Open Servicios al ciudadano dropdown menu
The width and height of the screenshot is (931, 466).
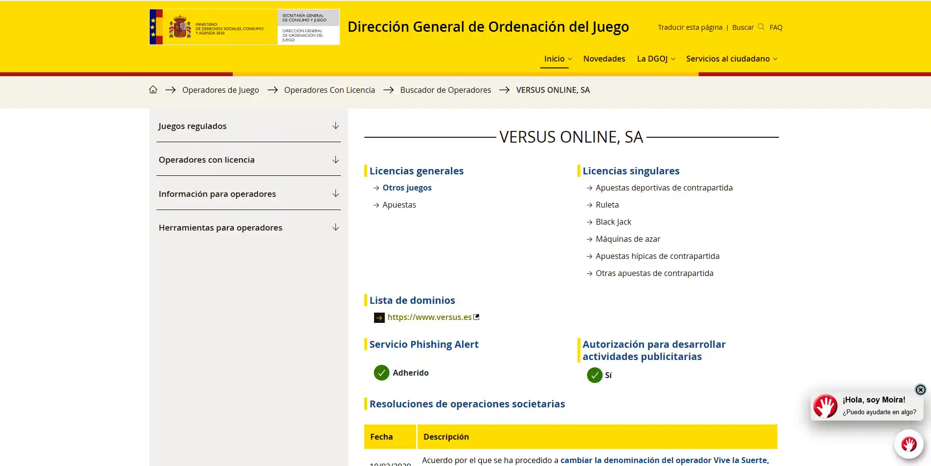coord(731,59)
